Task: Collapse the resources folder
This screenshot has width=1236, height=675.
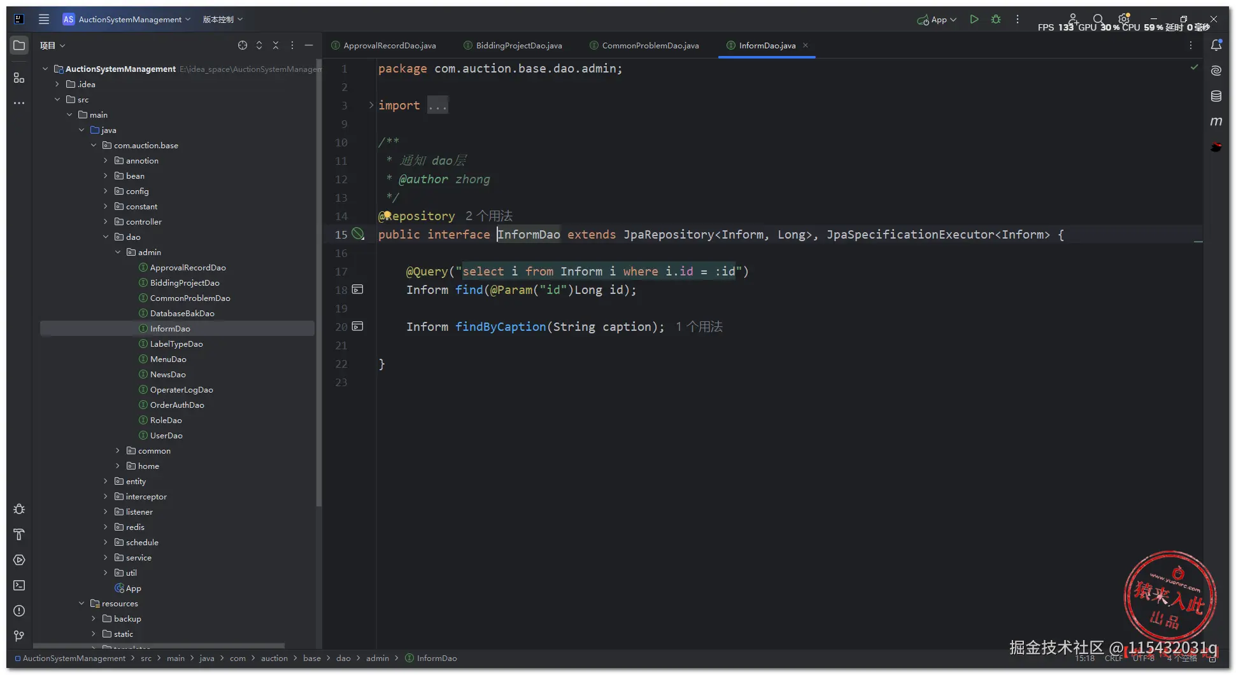Action: point(82,603)
